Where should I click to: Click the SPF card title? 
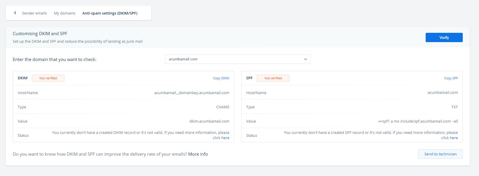click(249, 78)
